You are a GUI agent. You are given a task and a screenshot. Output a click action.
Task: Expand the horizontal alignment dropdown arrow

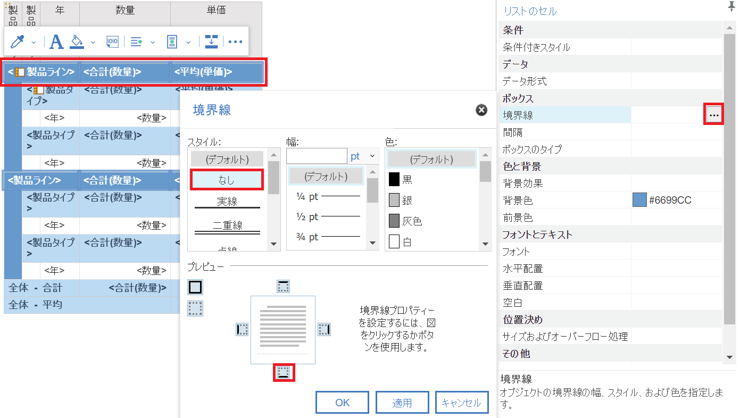click(153, 42)
